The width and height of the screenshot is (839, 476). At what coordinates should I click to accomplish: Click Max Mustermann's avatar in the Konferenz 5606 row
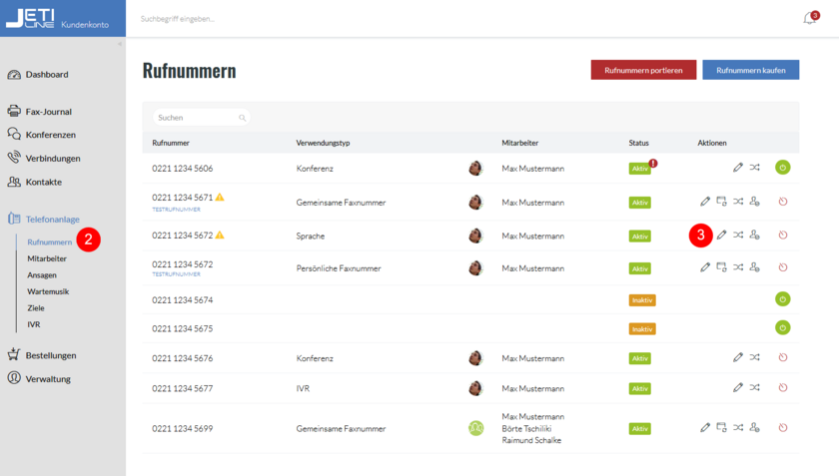(x=476, y=169)
